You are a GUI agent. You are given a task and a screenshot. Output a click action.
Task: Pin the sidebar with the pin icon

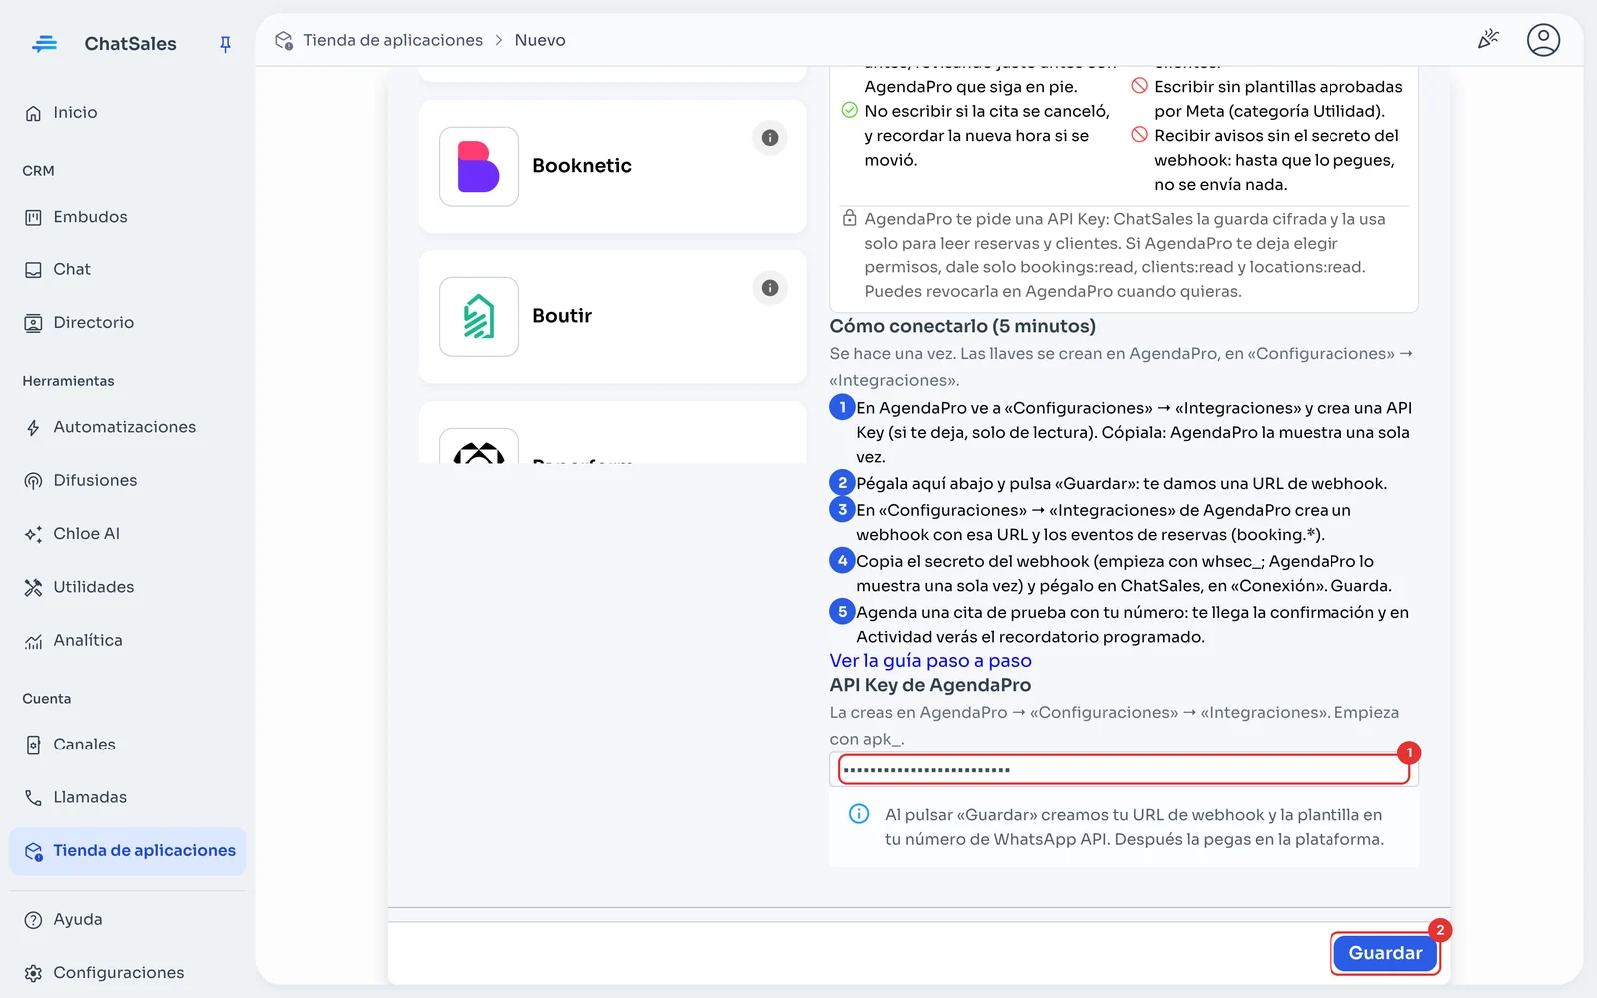click(225, 44)
